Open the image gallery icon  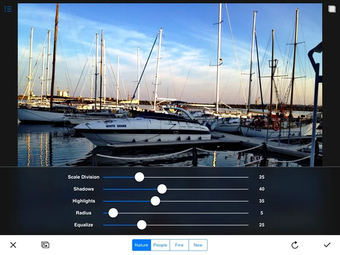point(45,245)
